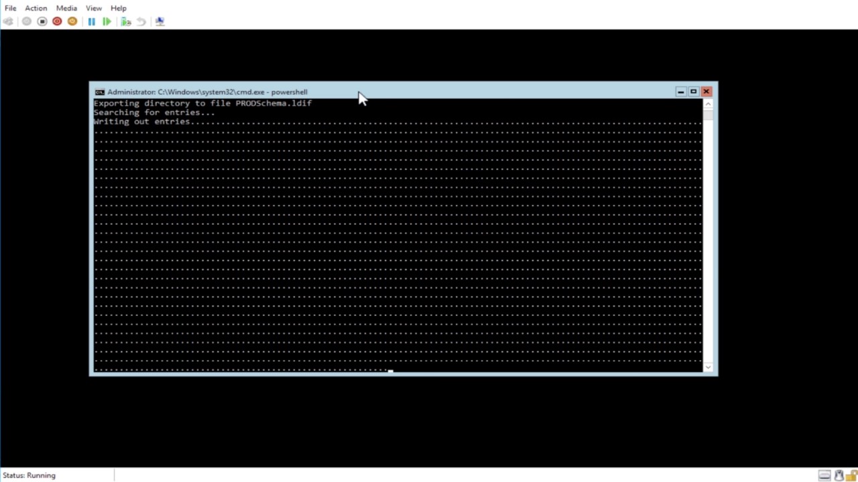Click the green Reset VM icon
Screen dimensions: 858x482
pyautogui.click(x=107, y=21)
